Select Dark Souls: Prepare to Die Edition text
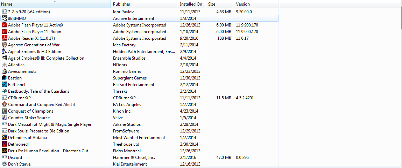The width and height of the screenshot is (402, 168). click(x=39, y=131)
